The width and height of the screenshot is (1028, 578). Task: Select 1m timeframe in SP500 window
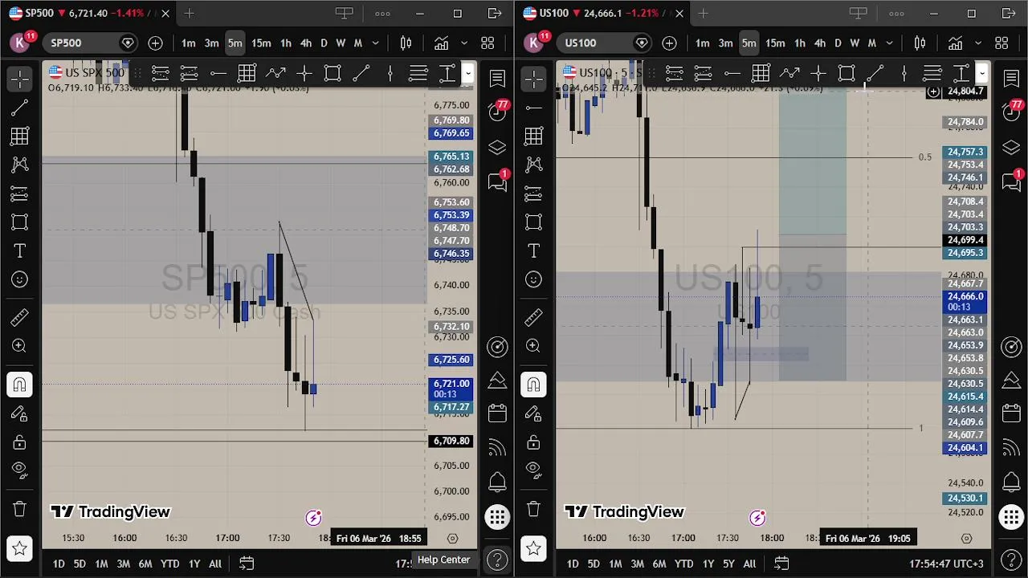[x=188, y=43]
